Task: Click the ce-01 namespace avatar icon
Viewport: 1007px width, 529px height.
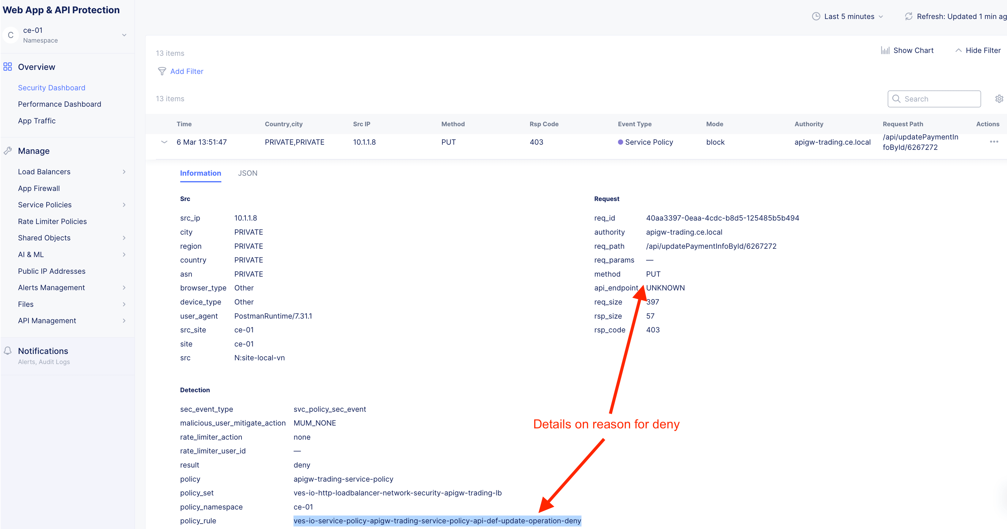Action: 10,35
